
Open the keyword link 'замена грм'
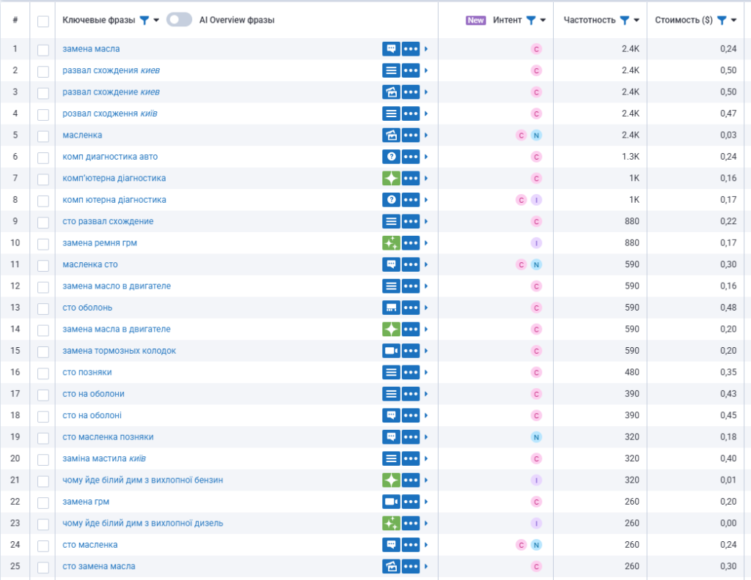pos(86,502)
